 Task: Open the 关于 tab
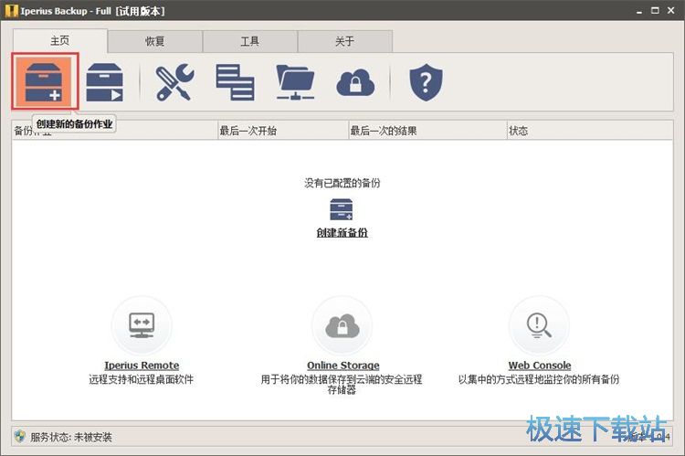point(344,41)
